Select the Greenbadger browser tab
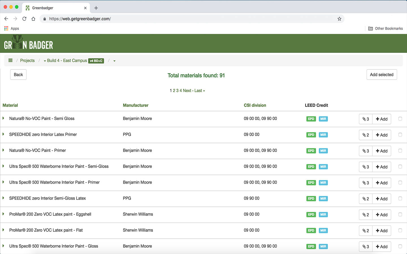 (56, 8)
